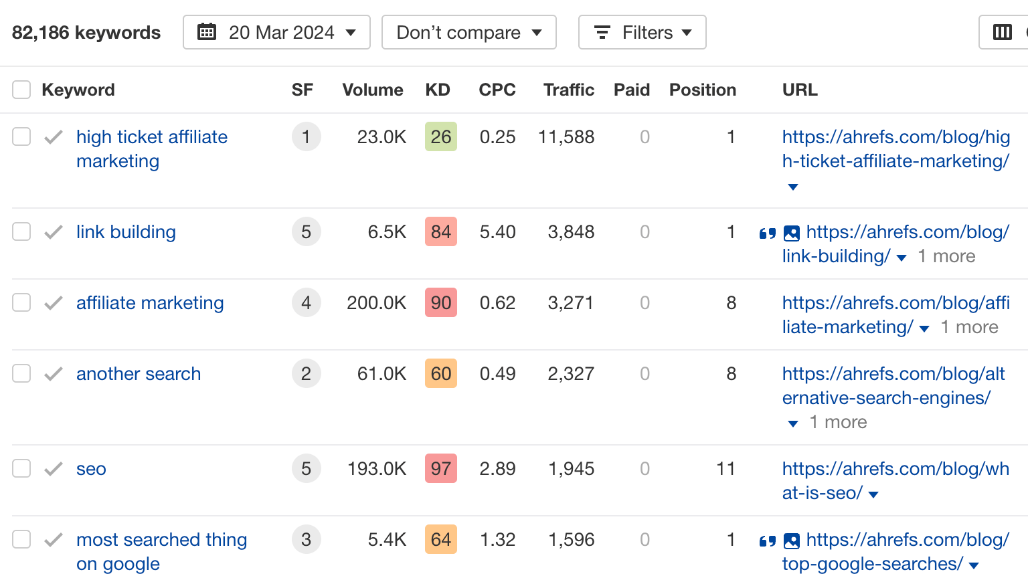The width and height of the screenshot is (1028, 586).
Task: Open the 20 Mar 2024 date dropdown
Action: point(277,31)
